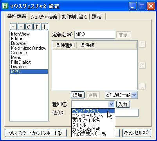
Task: Open the 動作割り当て tab
Action: tap(74, 17)
